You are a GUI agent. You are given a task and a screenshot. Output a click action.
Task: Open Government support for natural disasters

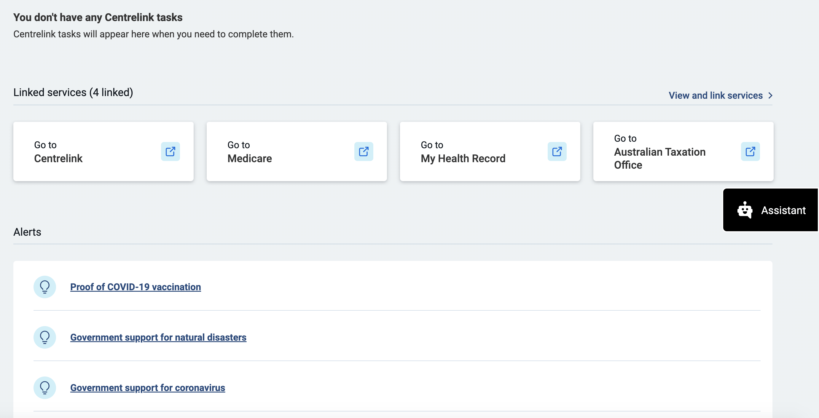pos(158,337)
